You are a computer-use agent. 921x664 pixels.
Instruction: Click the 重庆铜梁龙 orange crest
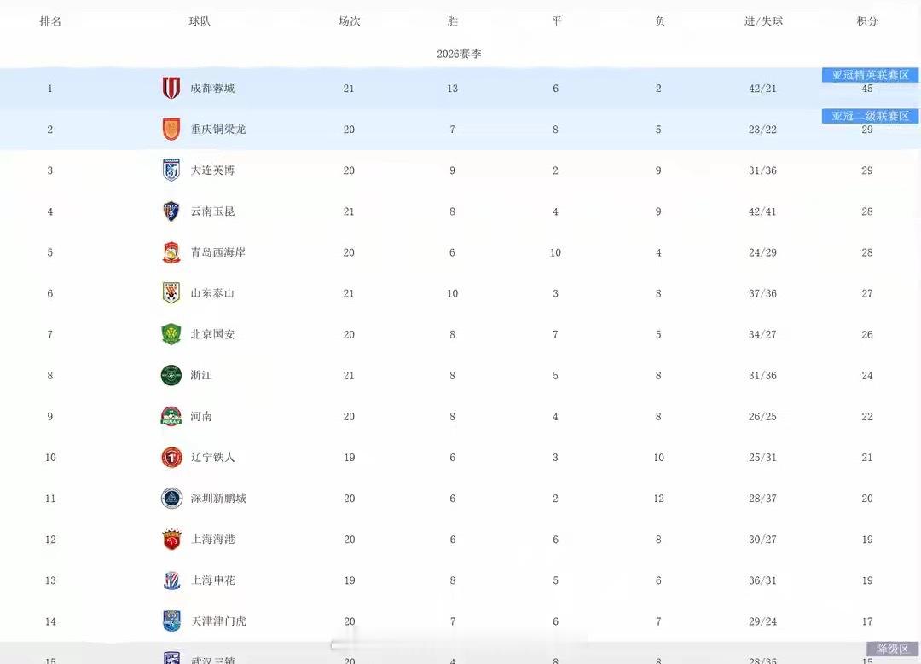click(171, 130)
